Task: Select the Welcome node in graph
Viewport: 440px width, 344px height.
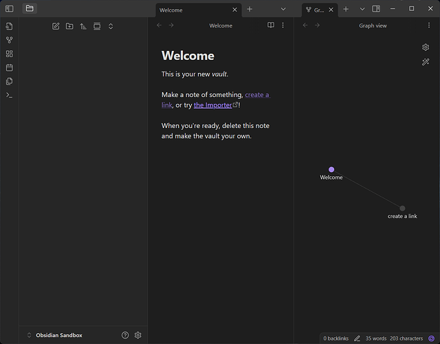Action: (331, 169)
